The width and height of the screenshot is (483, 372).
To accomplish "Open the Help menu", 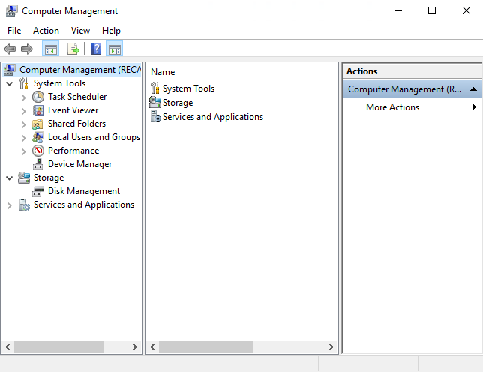I will (111, 31).
